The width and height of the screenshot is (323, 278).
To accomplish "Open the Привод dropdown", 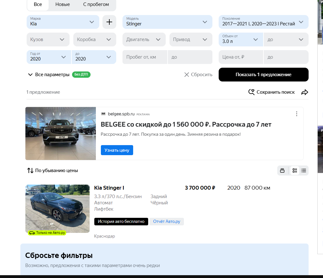I will (x=191, y=39).
